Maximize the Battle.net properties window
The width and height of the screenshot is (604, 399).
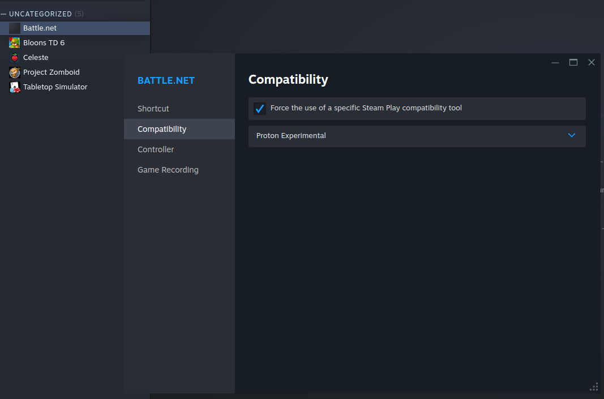(x=573, y=62)
